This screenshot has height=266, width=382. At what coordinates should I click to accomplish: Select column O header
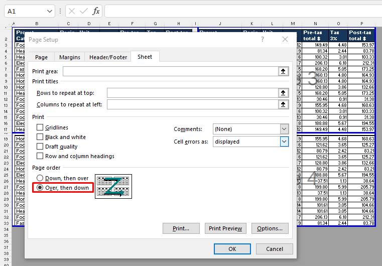tap(338, 24)
